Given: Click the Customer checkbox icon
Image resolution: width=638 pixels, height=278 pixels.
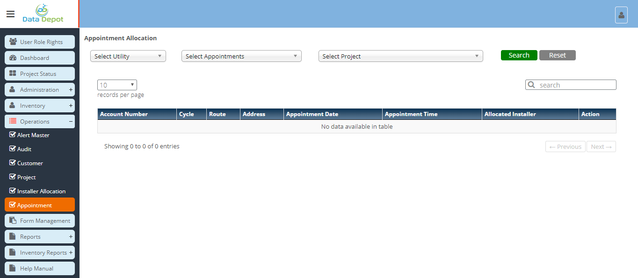Looking at the screenshot, I should tap(13, 163).
